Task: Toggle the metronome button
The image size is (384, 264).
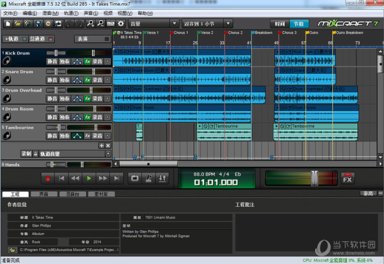Action: coord(148,178)
